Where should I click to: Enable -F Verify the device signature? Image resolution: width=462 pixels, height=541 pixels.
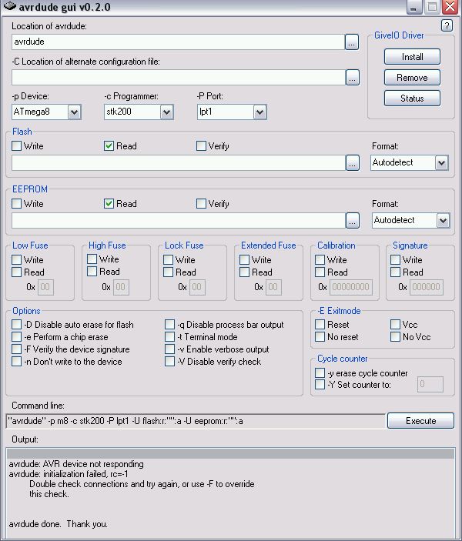point(17,349)
